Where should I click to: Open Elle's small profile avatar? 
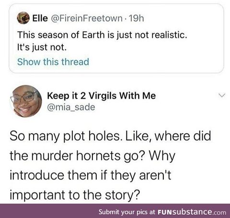point(23,18)
